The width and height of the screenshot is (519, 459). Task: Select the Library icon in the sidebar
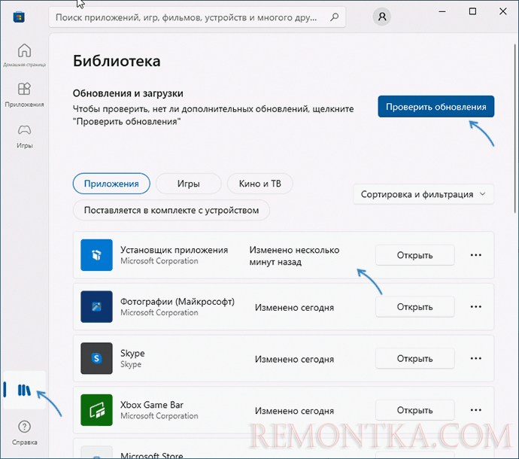pos(24,390)
